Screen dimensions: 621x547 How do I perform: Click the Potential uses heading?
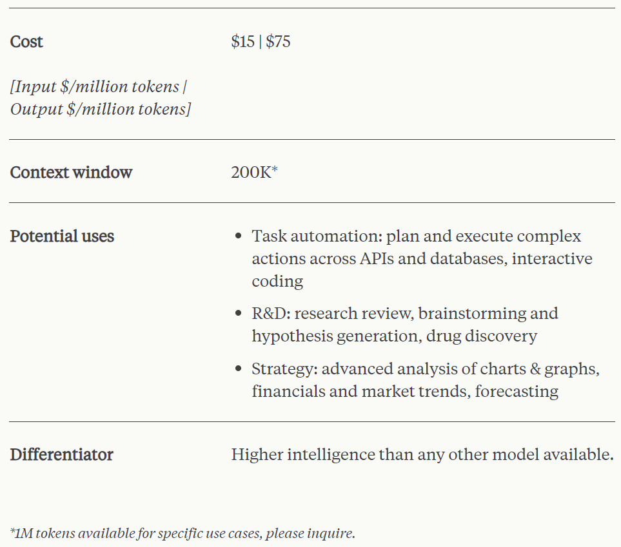62,236
